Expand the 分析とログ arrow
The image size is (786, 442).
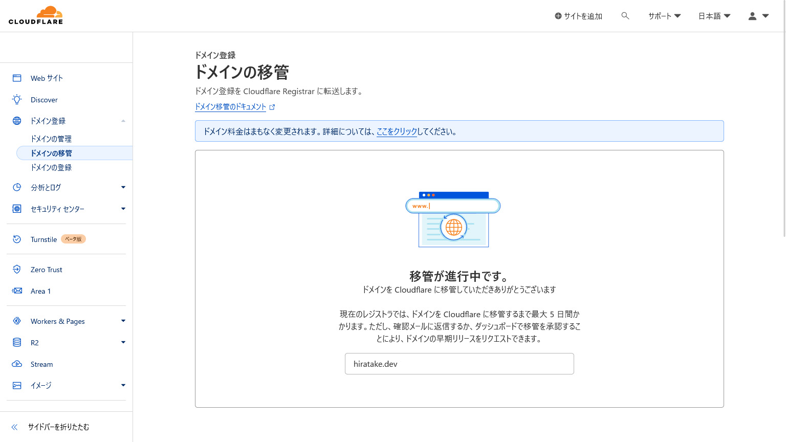click(x=123, y=187)
